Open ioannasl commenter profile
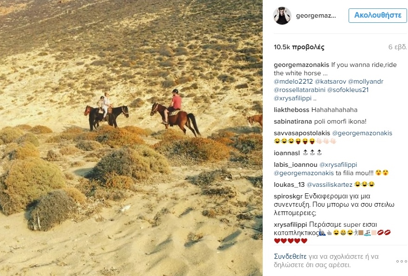The width and height of the screenshot is (408, 276). point(287,153)
